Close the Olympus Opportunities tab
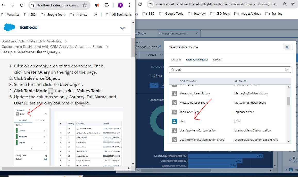 click(x=197, y=33)
